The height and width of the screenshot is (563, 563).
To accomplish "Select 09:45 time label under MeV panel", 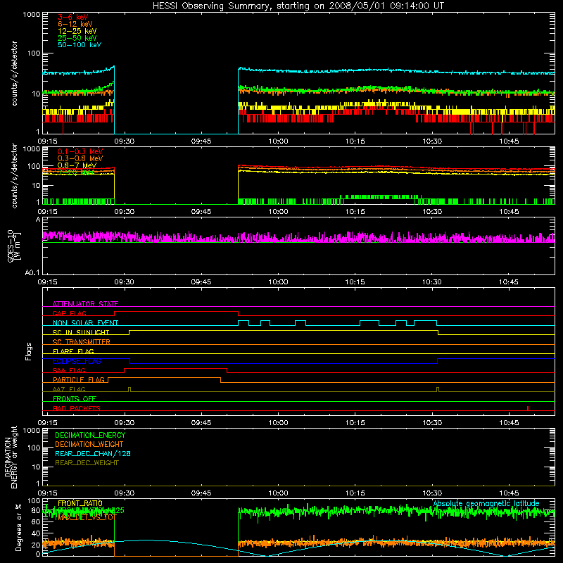I will pyautogui.click(x=201, y=212).
